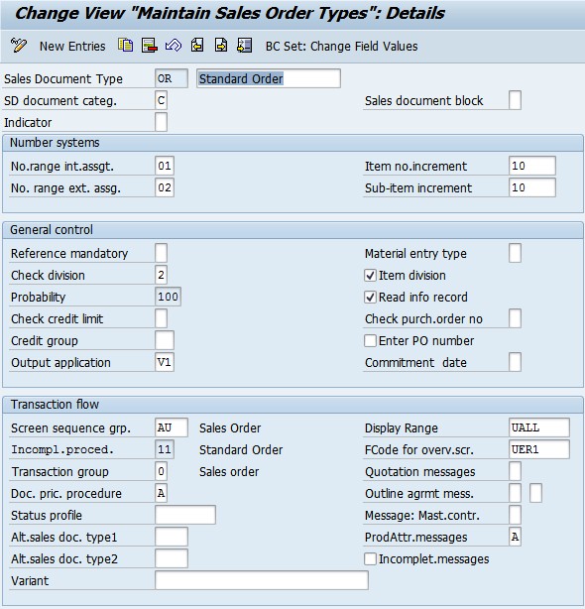Click the Copy As icon in the toolbar
The height and width of the screenshot is (609, 585).
click(125, 46)
